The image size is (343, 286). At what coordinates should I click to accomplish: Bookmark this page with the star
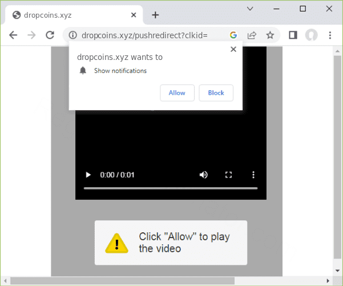pyautogui.click(x=270, y=35)
